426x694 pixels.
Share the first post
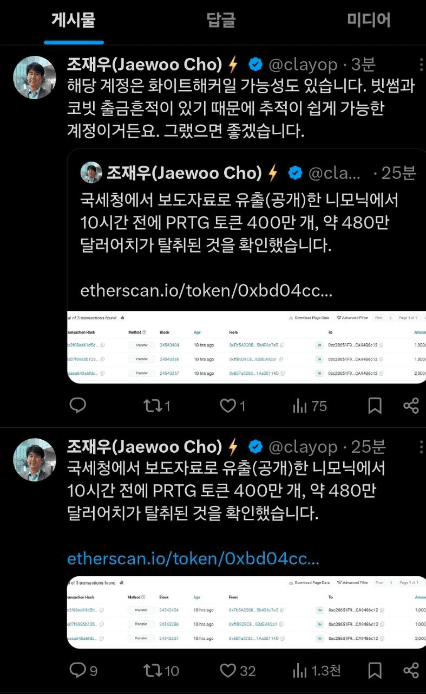pyautogui.click(x=411, y=406)
